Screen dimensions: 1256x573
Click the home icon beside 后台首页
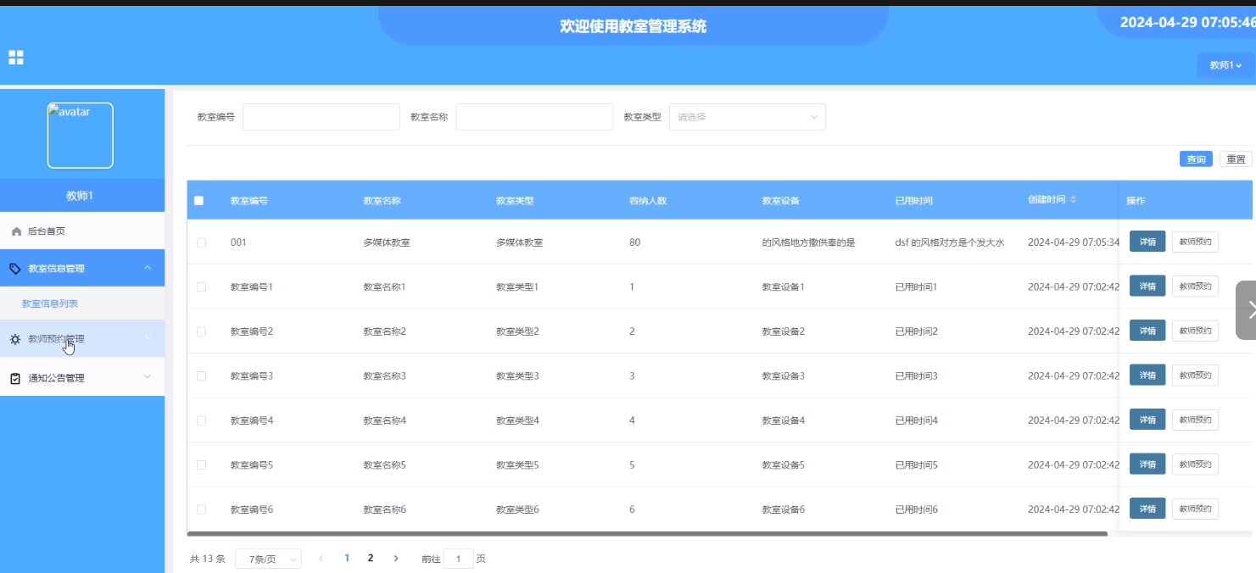click(x=16, y=231)
